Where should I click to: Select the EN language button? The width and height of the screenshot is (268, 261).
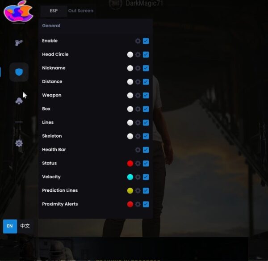coord(10,226)
